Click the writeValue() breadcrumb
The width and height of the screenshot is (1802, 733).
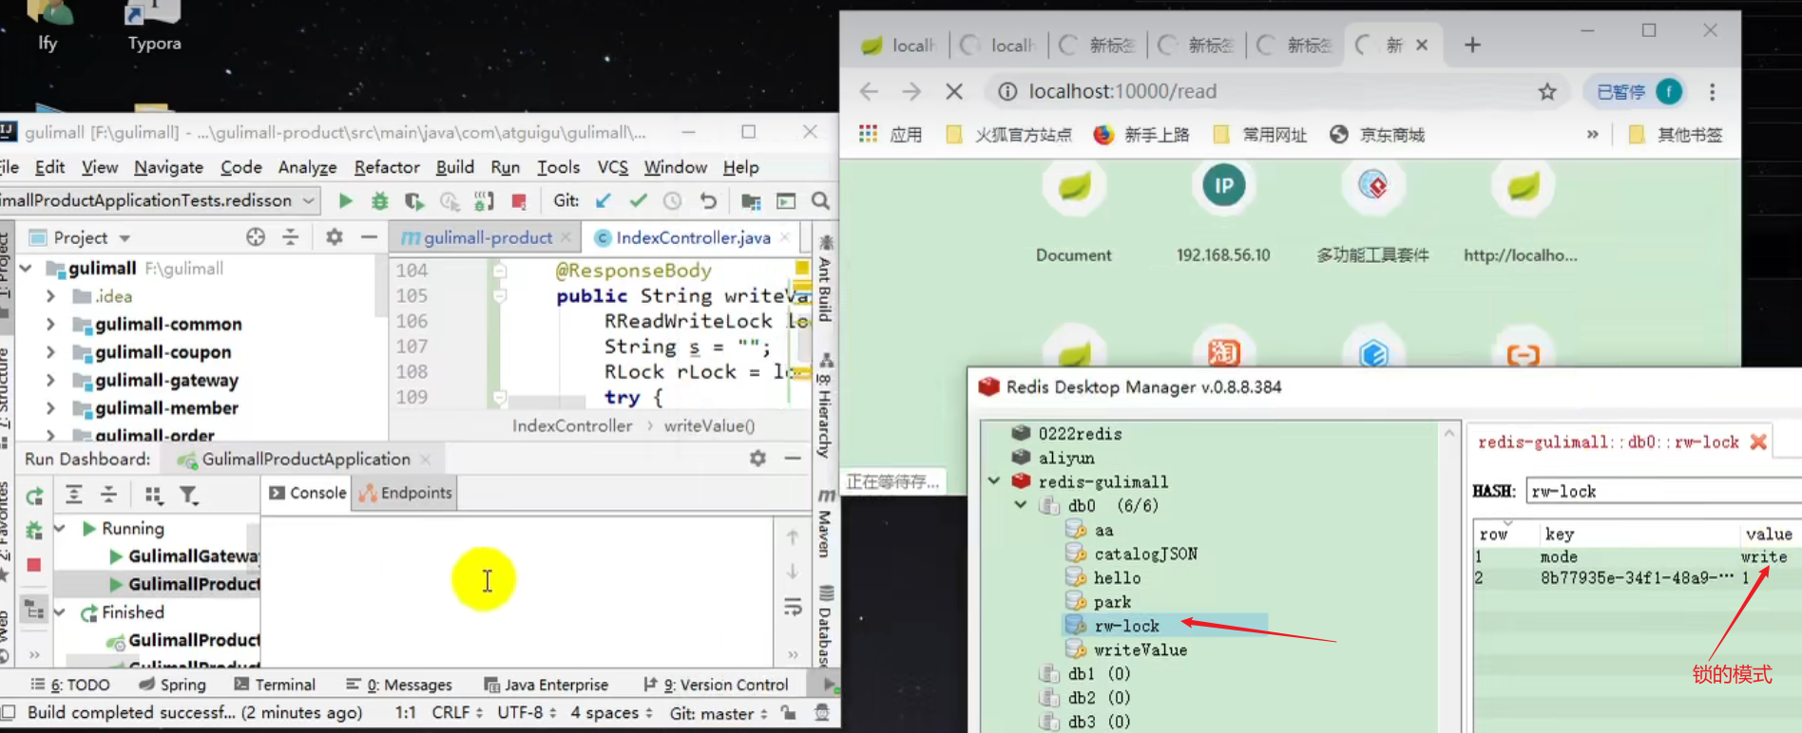click(710, 425)
